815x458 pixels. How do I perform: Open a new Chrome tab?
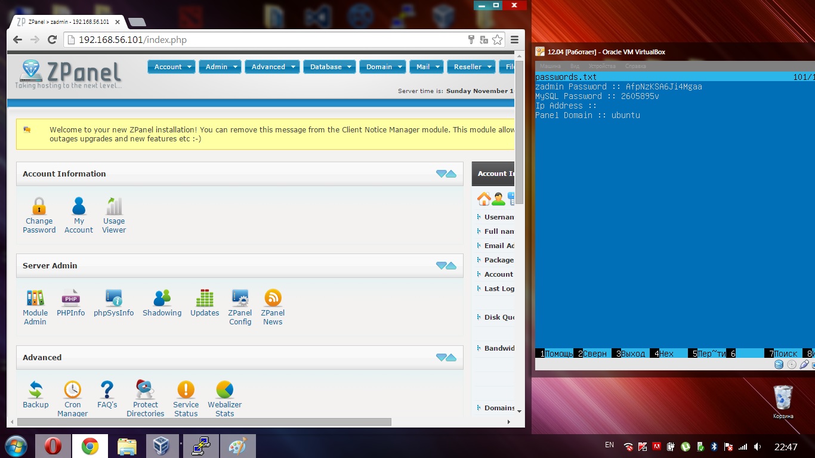[x=137, y=22]
